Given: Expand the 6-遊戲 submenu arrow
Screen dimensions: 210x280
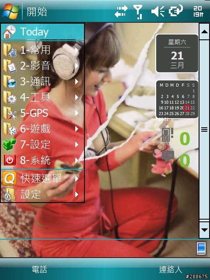Looking at the screenshot, I should (77, 129).
